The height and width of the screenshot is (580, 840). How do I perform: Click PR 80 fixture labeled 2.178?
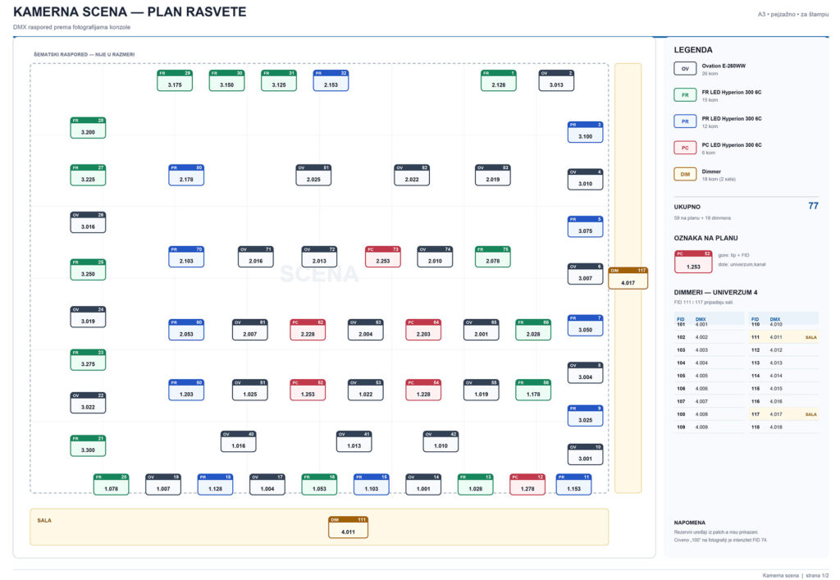(x=186, y=175)
